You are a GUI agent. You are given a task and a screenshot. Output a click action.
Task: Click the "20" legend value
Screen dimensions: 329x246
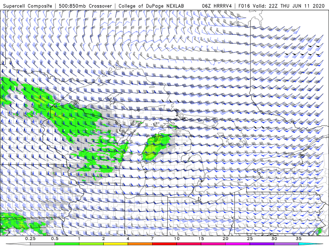(225, 239)
